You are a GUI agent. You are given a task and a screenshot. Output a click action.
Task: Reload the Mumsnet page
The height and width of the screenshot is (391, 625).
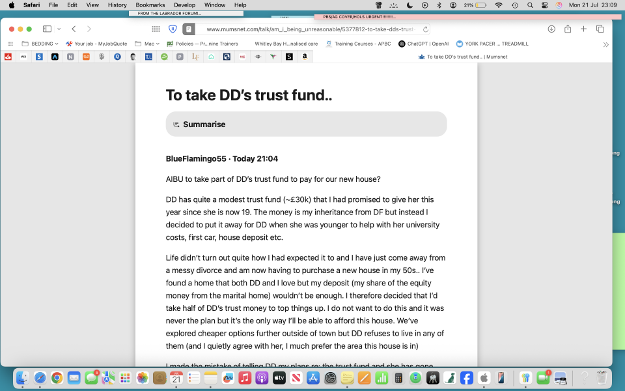tap(426, 29)
